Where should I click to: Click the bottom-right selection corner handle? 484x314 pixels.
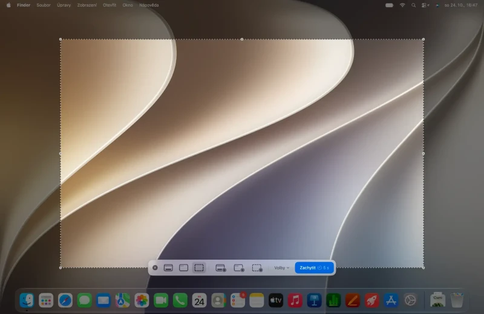[423, 268]
